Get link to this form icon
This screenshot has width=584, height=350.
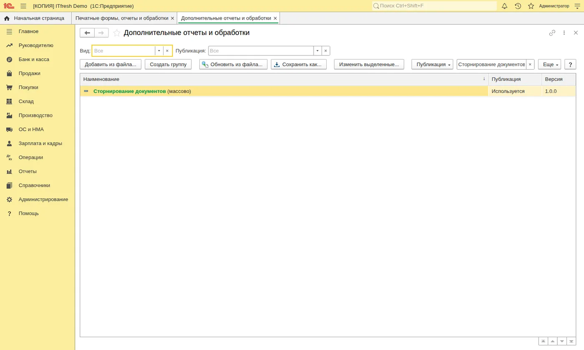pyautogui.click(x=552, y=33)
